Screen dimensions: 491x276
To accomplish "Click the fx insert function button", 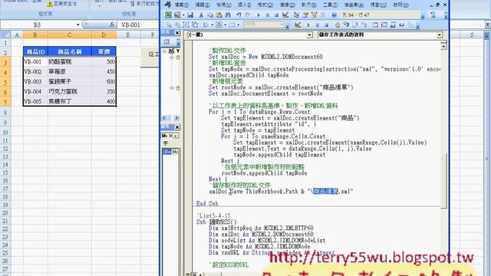I will coord(112,25).
